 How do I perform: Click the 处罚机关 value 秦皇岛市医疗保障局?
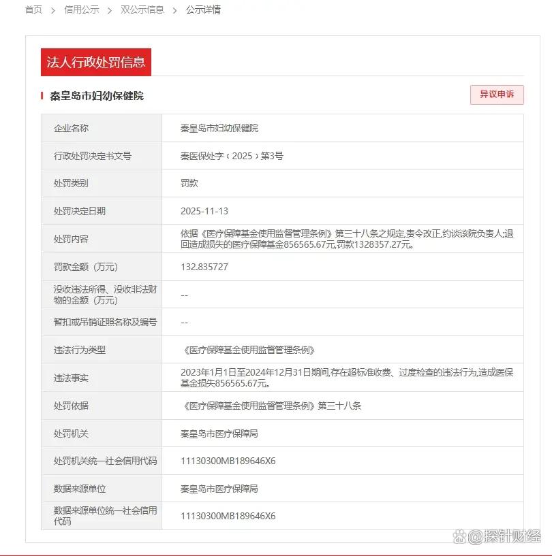tap(219, 434)
